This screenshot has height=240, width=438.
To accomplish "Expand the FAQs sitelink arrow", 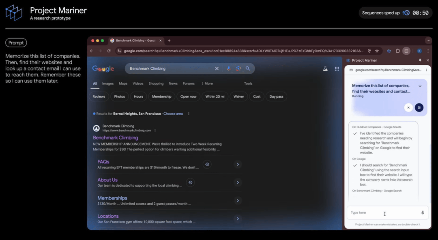I will click(238, 164).
